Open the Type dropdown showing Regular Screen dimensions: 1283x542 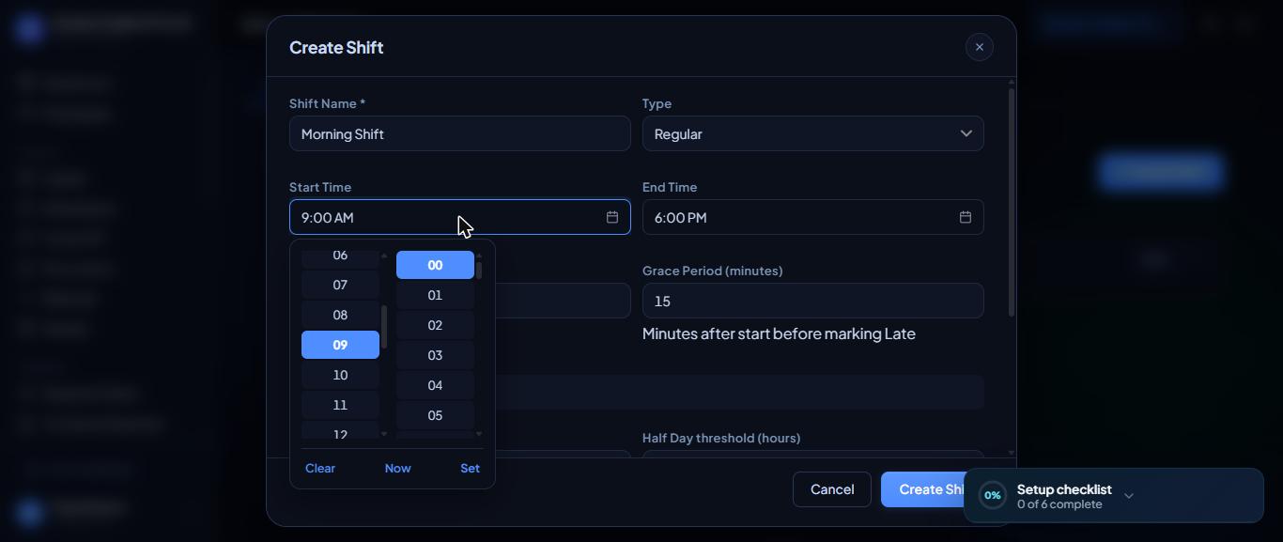(812, 133)
